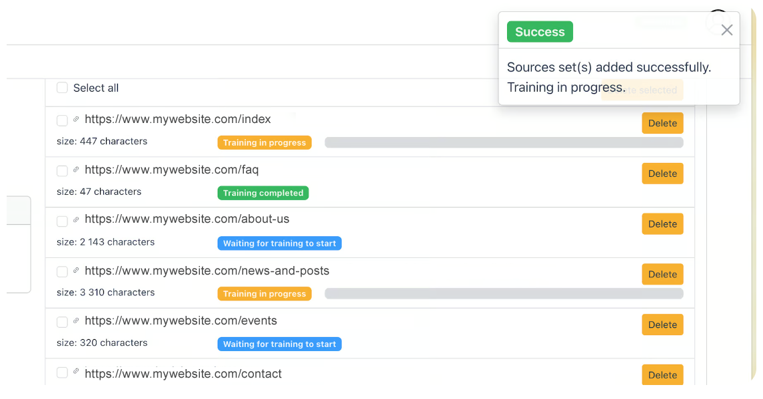Screen dimensions: 763x399
Task: Click the link icon beside the index URL
Action: [76, 120]
